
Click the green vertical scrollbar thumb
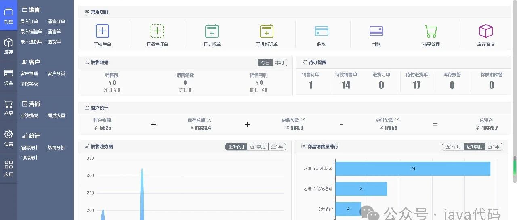click(515, 166)
